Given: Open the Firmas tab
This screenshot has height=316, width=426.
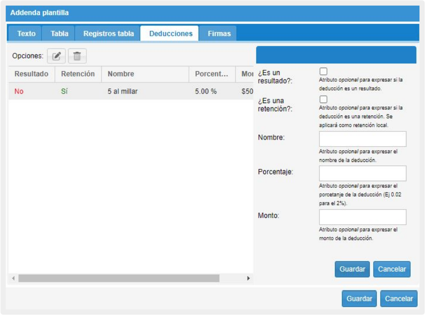Looking at the screenshot, I should [x=219, y=34].
